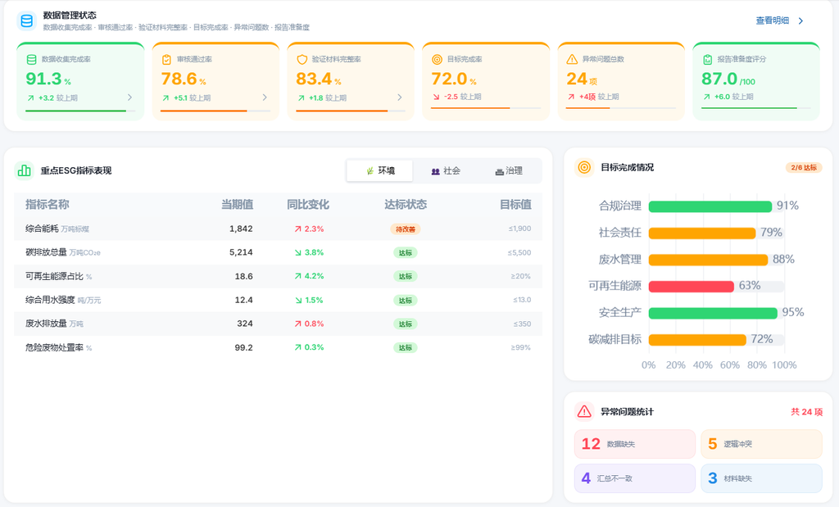Click the 18.6 value for 可再生能源占比

pyautogui.click(x=243, y=277)
